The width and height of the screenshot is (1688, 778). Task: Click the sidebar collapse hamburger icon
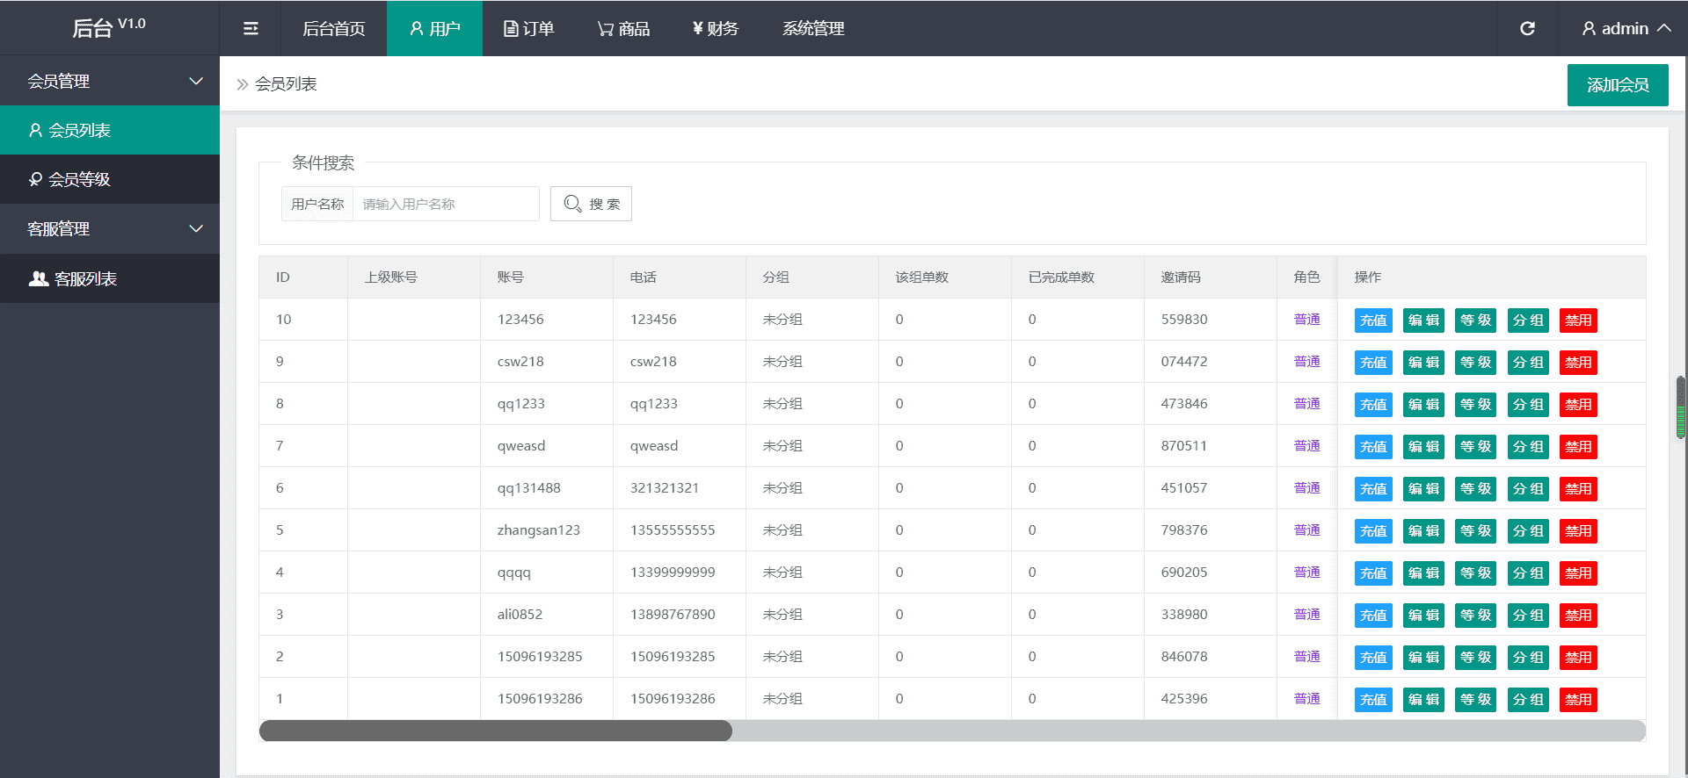coord(251,28)
